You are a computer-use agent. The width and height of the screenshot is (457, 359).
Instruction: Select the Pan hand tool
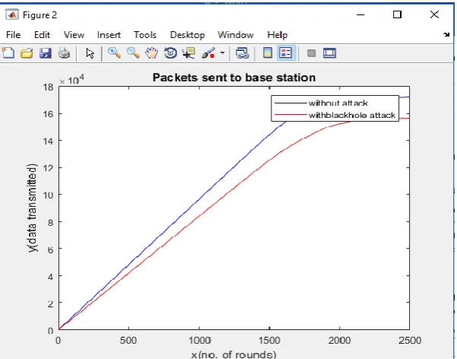click(151, 53)
